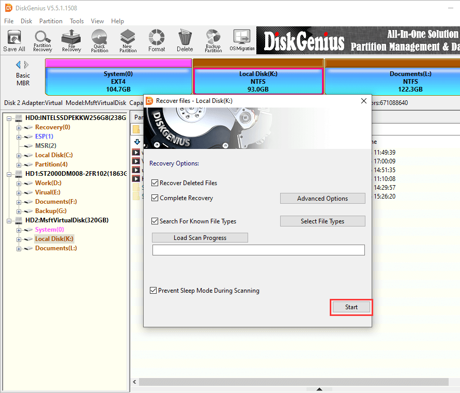
Task: Disable Search For Known File Types
Action: [x=155, y=221]
